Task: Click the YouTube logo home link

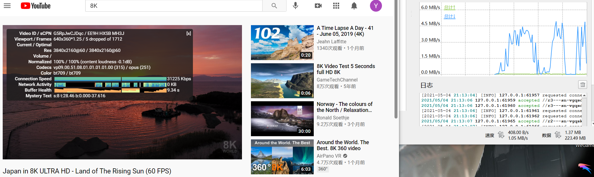Action: pyautogui.click(x=36, y=6)
